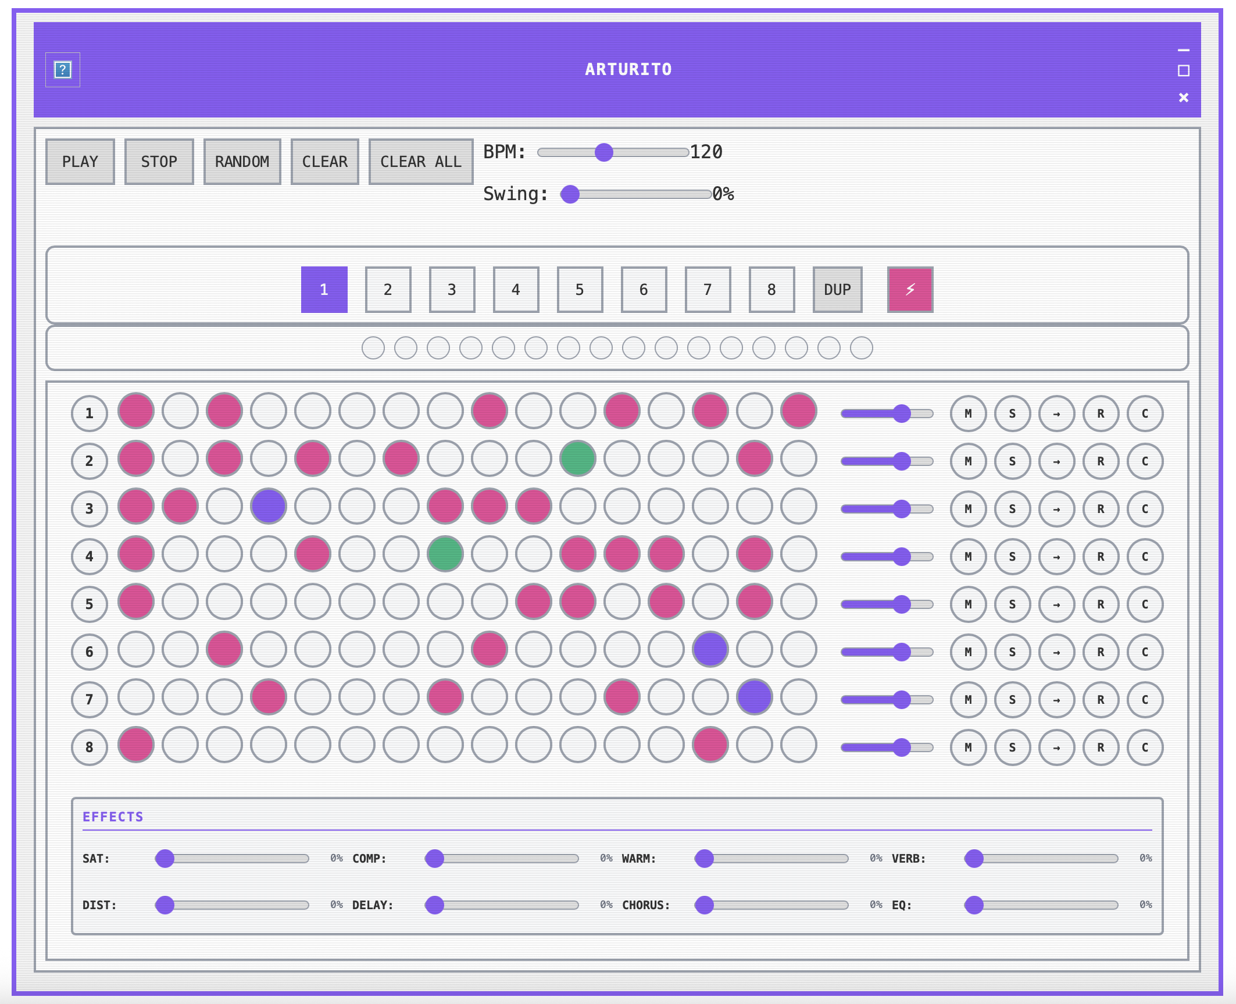
Task: Select pattern 8
Action: click(x=771, y=290)
